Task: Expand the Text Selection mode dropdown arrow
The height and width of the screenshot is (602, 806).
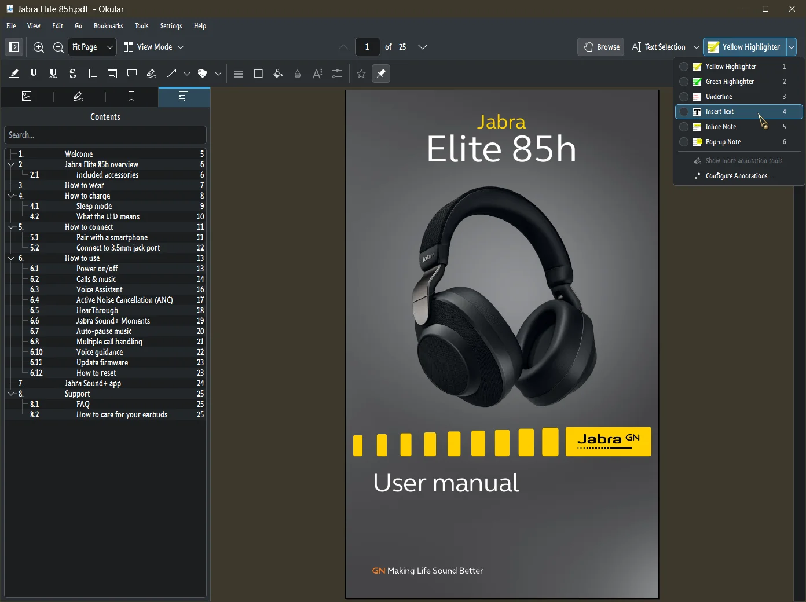Action: coord(696,47)
